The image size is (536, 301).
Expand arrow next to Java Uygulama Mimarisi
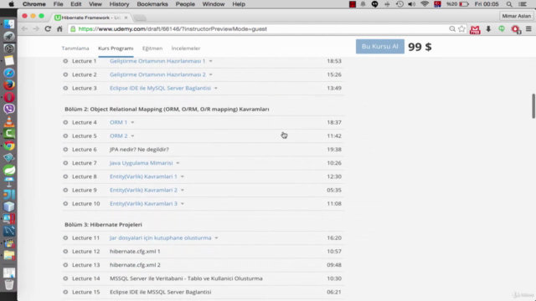pos(178,163)
